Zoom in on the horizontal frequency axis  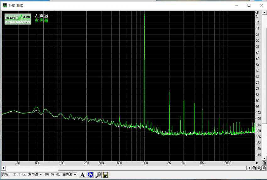[254, 168]
